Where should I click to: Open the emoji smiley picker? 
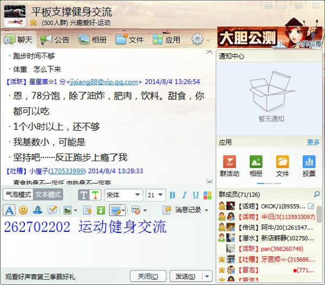(x=23, y=210)
